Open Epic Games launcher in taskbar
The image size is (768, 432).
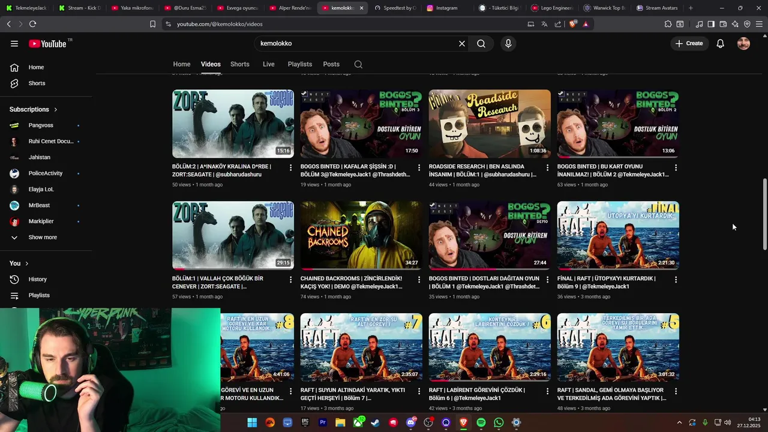point(305,422)
